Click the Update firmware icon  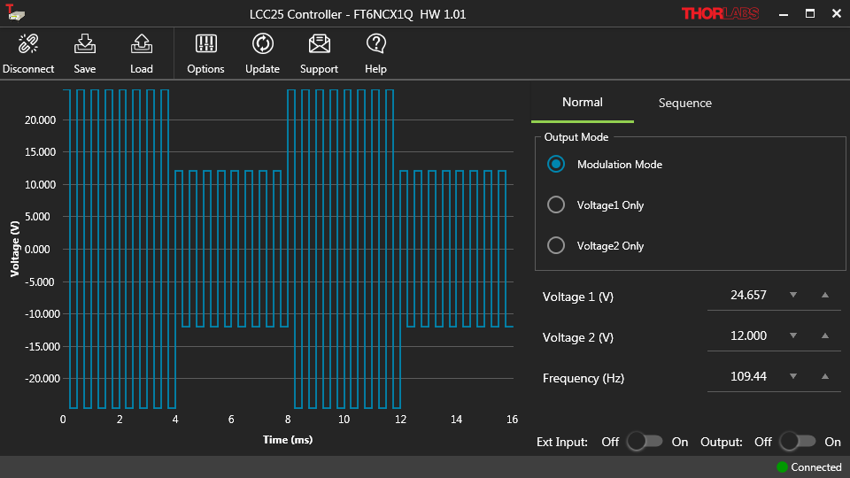(x=262, y=44)
